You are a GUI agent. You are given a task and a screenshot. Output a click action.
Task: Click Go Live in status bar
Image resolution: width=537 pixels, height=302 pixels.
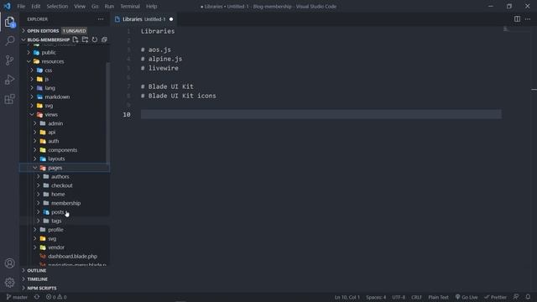coord(467,297)
